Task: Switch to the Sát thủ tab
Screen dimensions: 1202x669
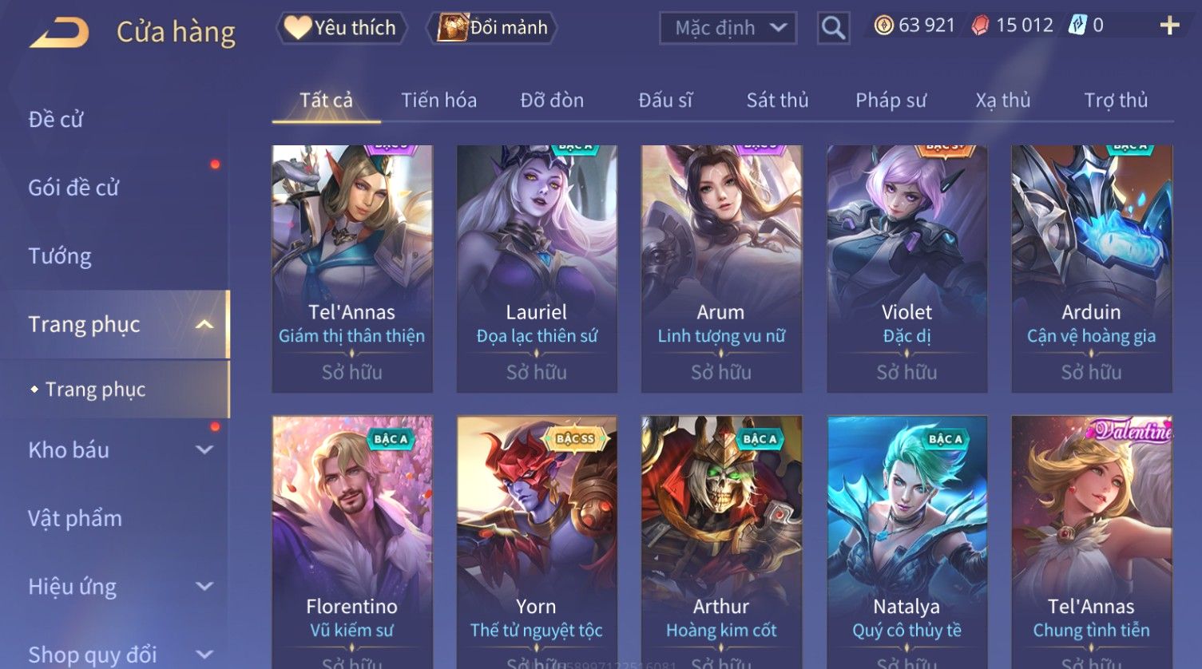Action: pos(777,101)
